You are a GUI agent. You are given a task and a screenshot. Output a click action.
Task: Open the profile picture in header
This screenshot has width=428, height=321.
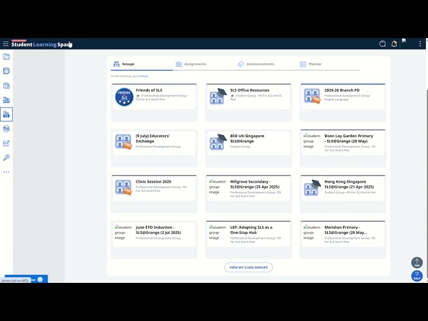click(x=404, y=41)
